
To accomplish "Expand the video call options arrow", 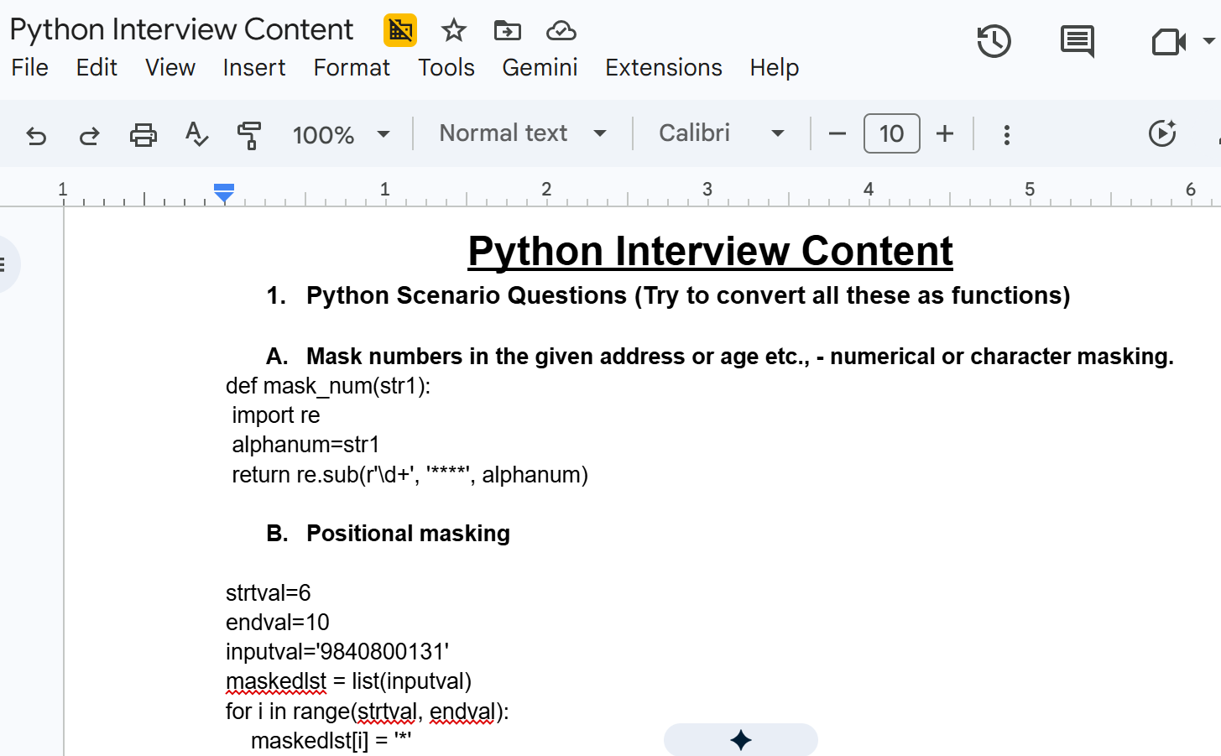I will [1208, 40].
